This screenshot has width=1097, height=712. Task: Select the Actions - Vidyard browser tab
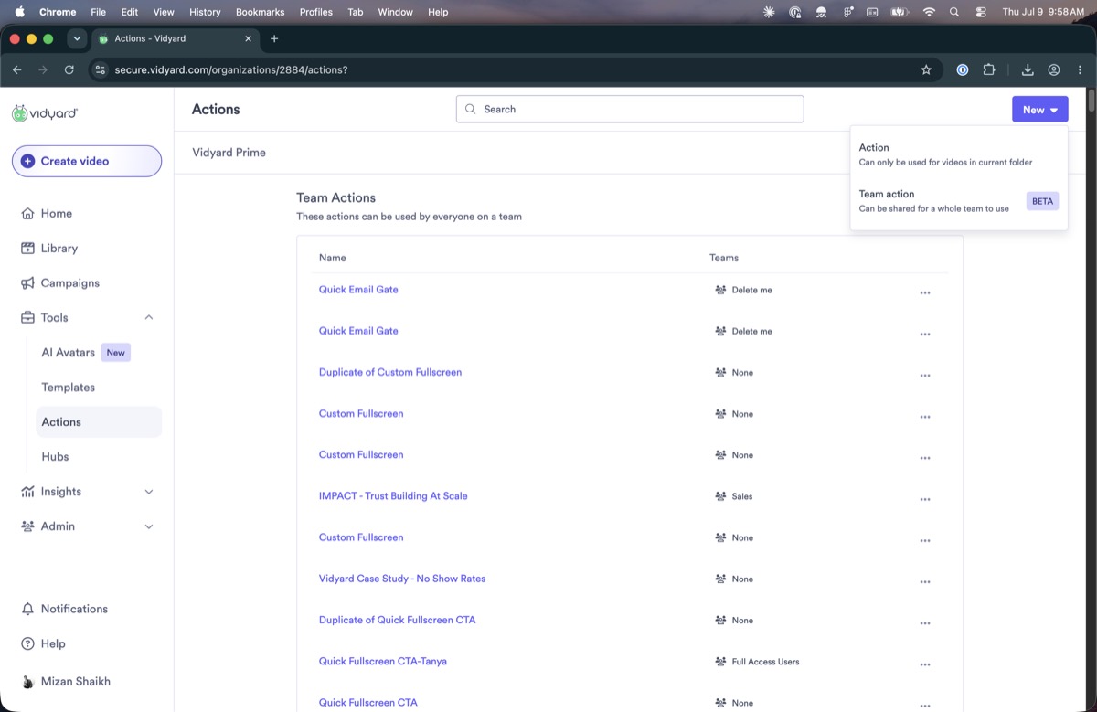[176, 38]
